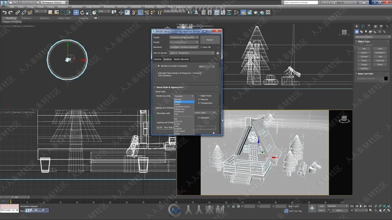Switch to the Render Elements tab
The height and width of the screenshot is (220, 392).
click(181, 59)
